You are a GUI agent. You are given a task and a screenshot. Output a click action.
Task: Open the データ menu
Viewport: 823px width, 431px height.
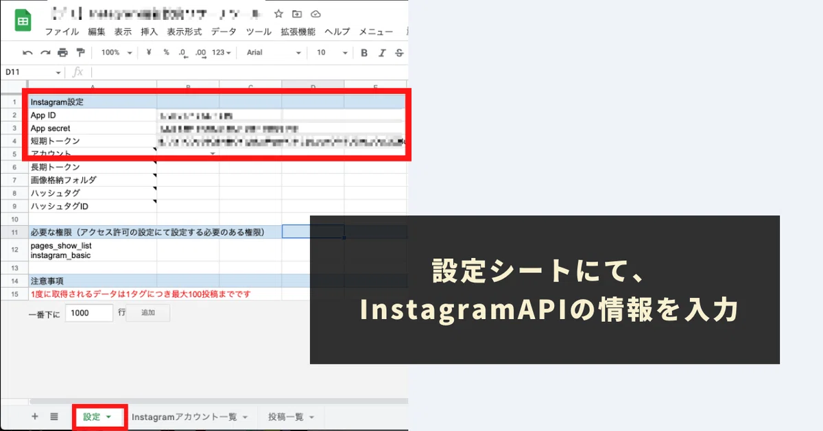click(x=224, y=32)
